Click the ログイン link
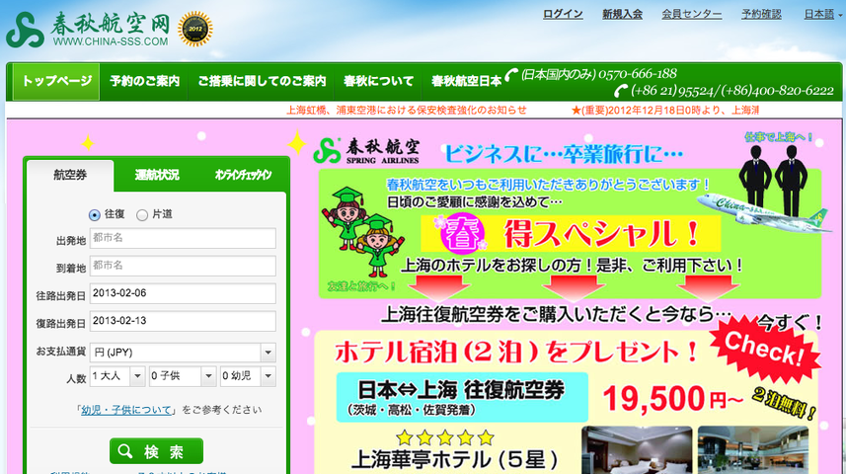The image size is (846, 474). point(563,14)
